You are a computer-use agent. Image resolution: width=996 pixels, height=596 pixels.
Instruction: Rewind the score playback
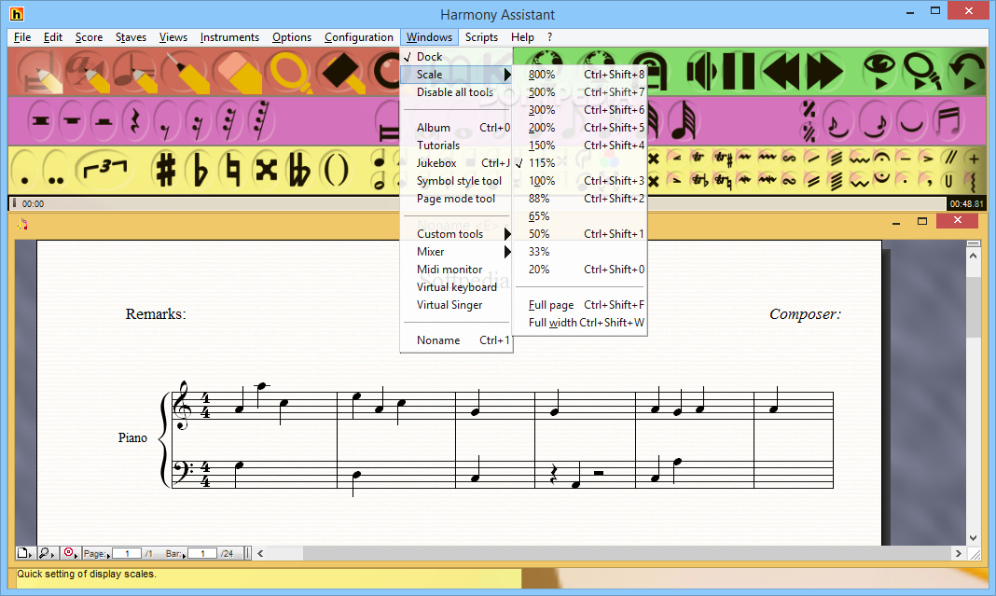pyautogui.click(x=782, y=71)
